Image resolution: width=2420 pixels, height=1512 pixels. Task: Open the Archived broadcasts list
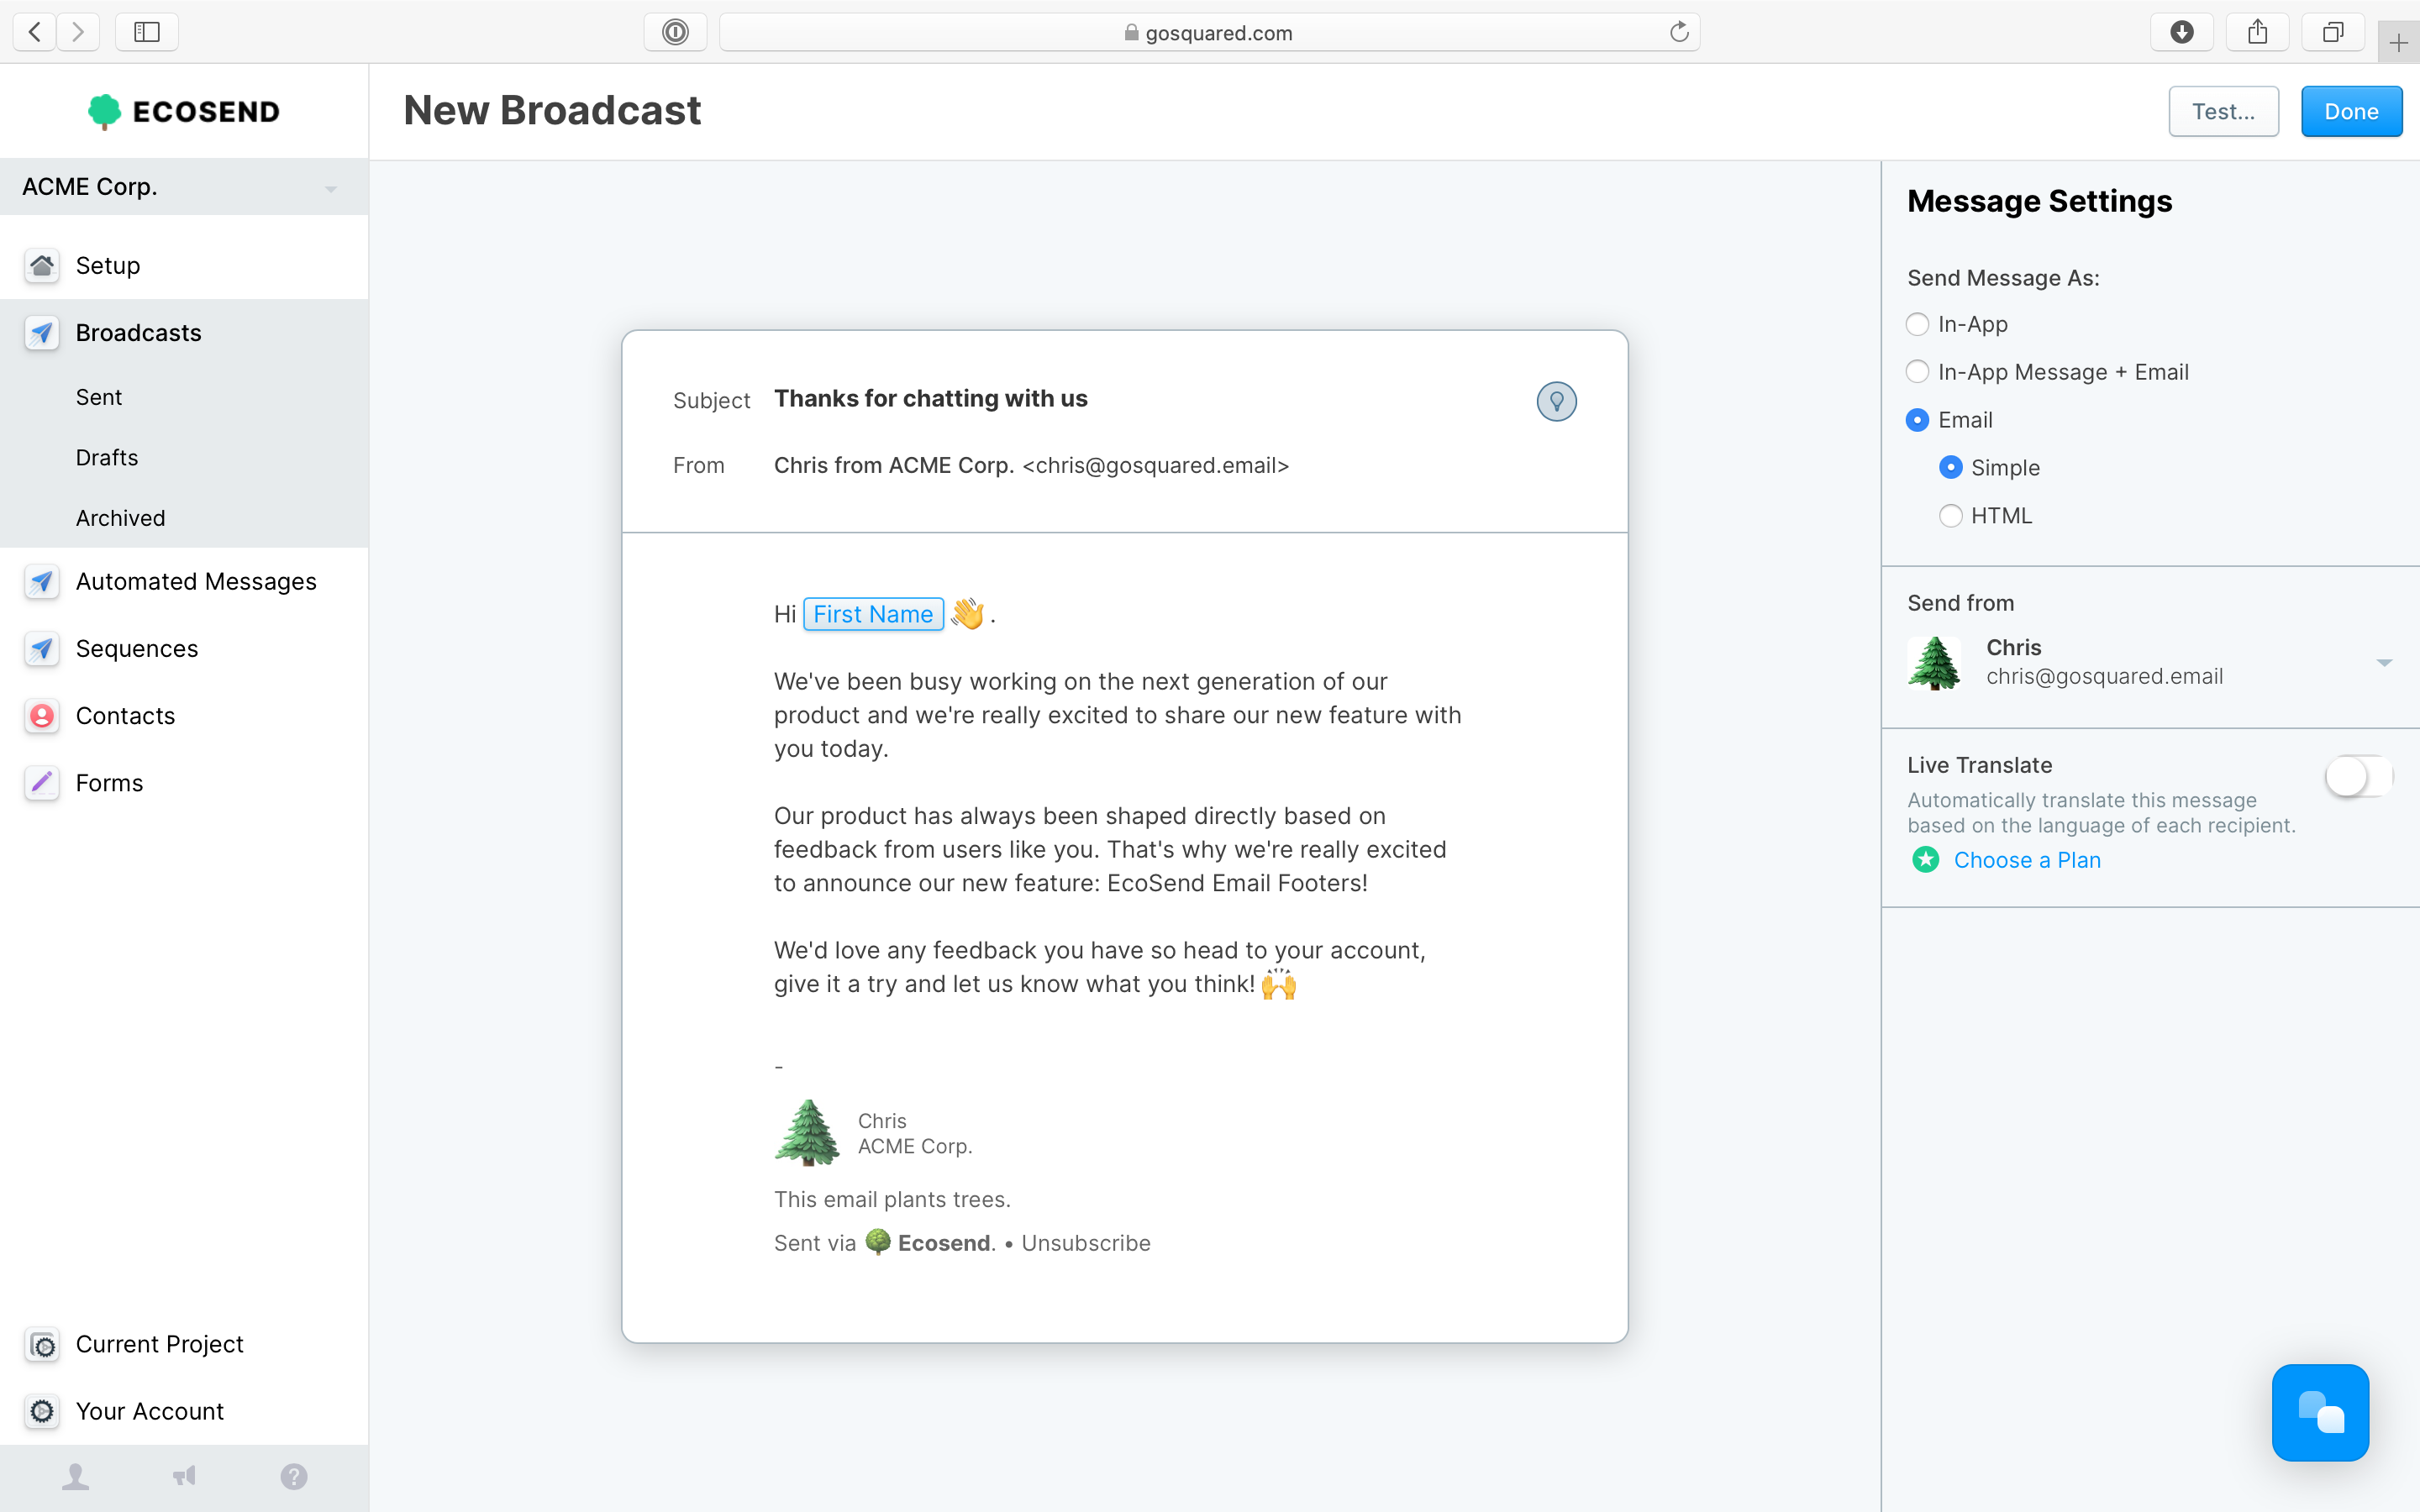point(121,519)
